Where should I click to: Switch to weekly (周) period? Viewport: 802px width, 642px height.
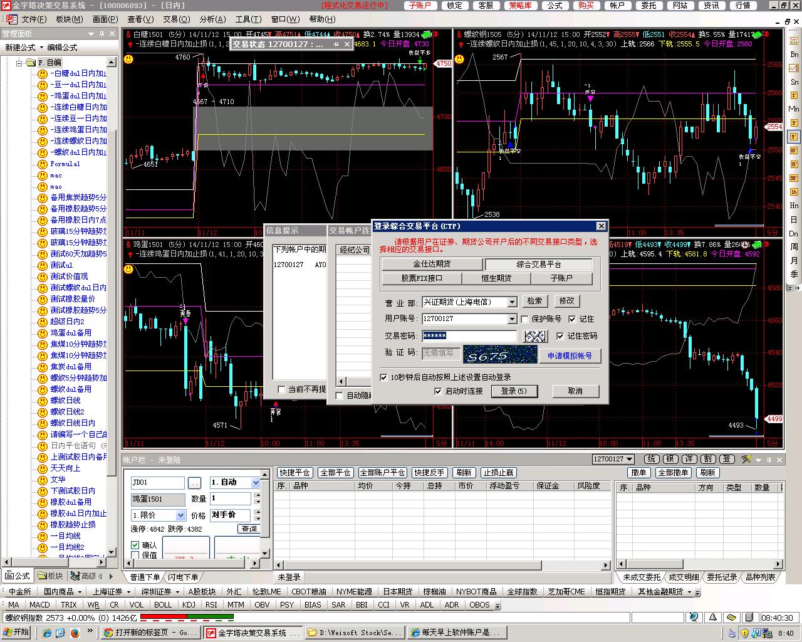[x=794, y=246]
